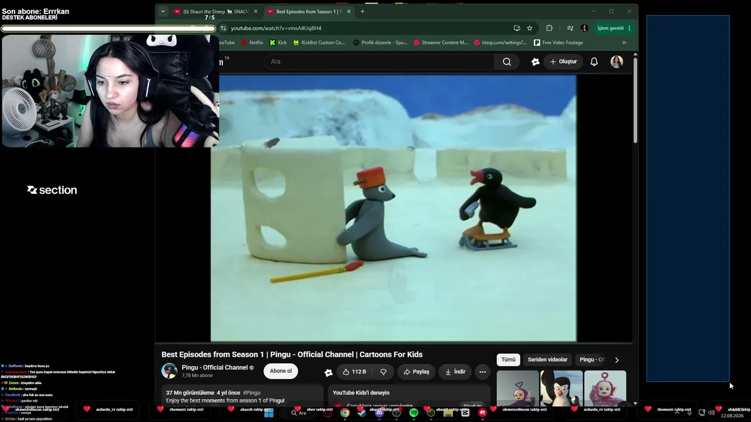Open CapCut from the taskbar
Image resolution: width=751 pixels, height=422 pixels.
465,413
